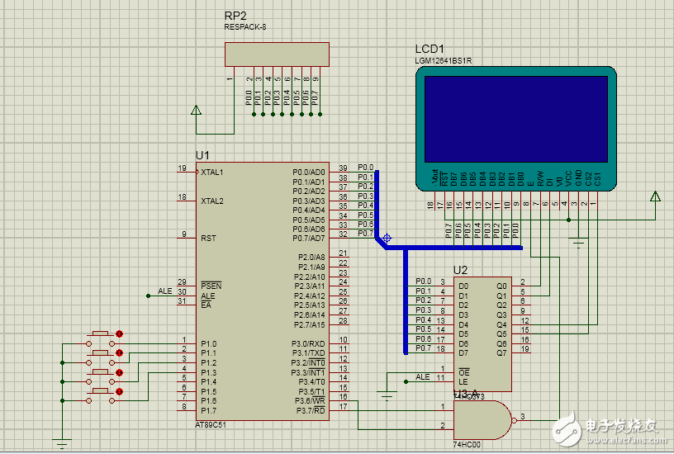The width and height of the screenshot is (674, 454).
Task: Click the red actuator dot of P1.2 button
Action: click(119, 372)
